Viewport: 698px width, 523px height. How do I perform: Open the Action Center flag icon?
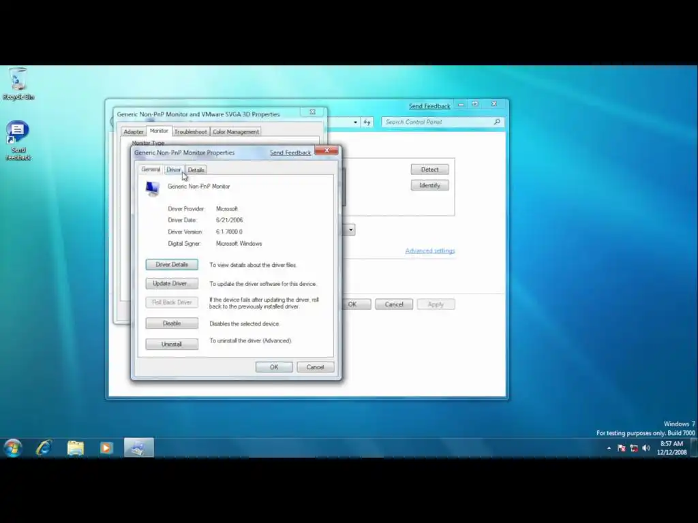tap(622, 448)
